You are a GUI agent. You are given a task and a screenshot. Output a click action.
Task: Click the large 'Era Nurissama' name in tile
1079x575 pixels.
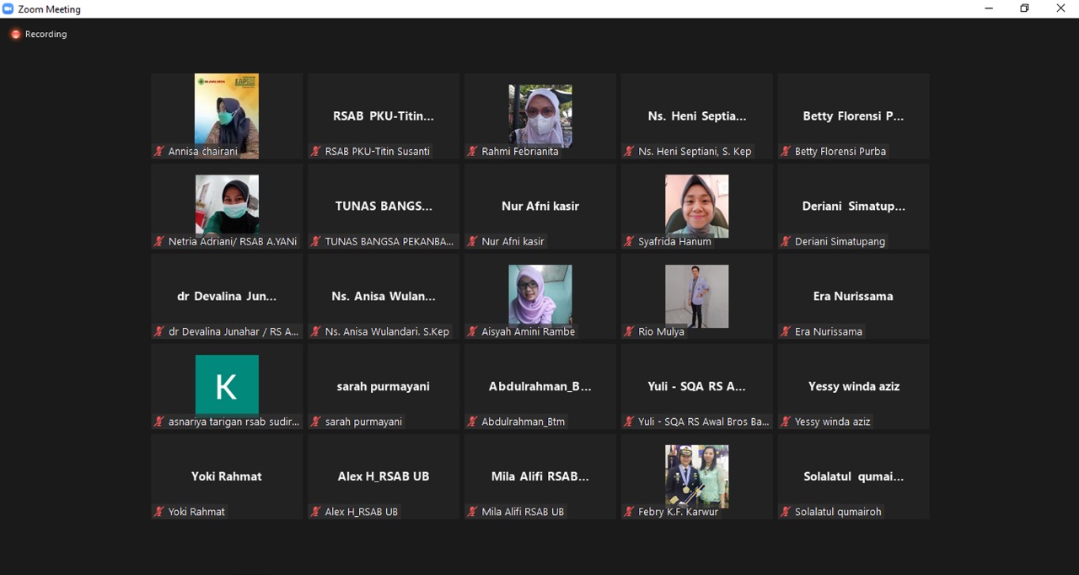click(853, 296)
